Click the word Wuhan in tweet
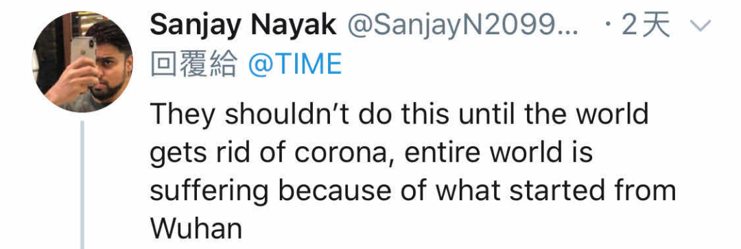741x249 pixels. [196, 228]
